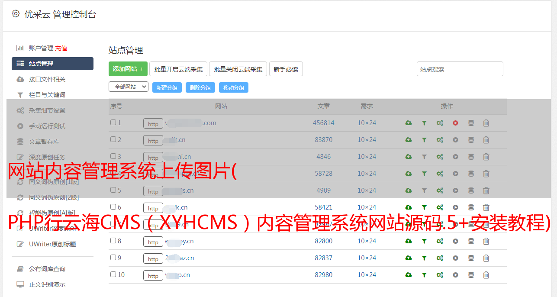Click the gears icon in row 4 (58728)

tap(440, 174)
